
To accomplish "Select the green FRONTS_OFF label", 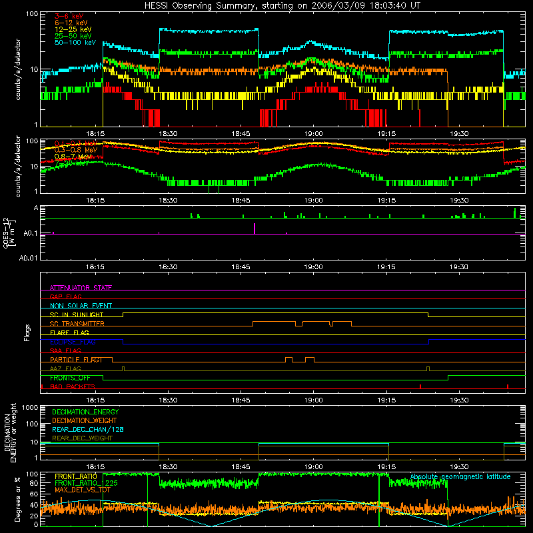I will (70, 378).
